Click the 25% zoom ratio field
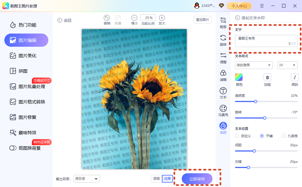The width and height of the screenshot is (302, 187). pos(148,18)
